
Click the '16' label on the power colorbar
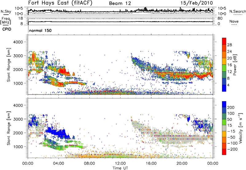[x=229, y=65]
